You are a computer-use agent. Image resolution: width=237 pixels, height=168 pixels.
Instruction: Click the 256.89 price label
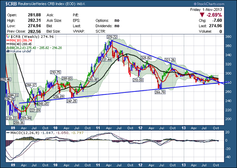click(59, 97)
